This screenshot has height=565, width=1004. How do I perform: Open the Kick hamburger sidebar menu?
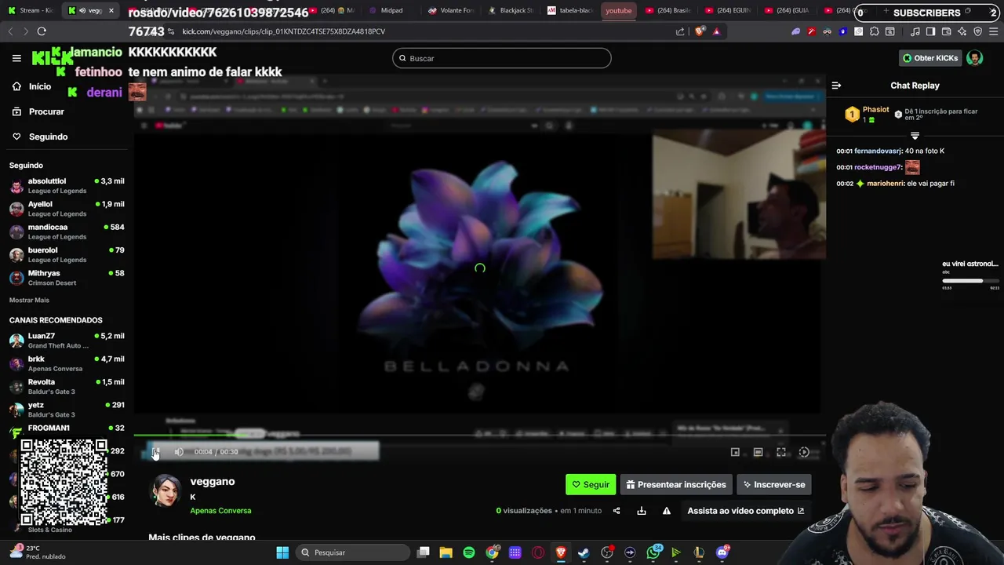[16, 58]
